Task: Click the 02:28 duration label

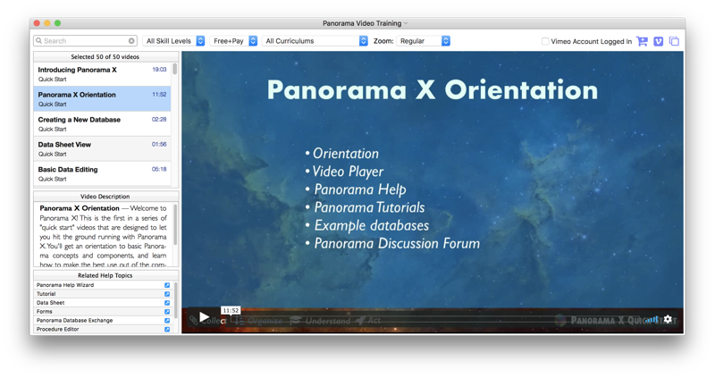Action: coord(159,119)
